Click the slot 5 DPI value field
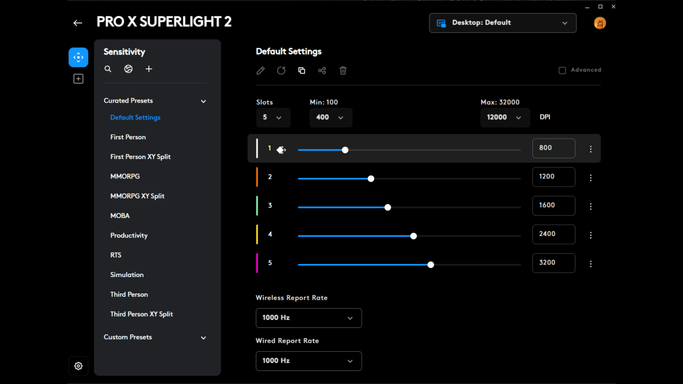The image size is (683, 384). [553, 263]
